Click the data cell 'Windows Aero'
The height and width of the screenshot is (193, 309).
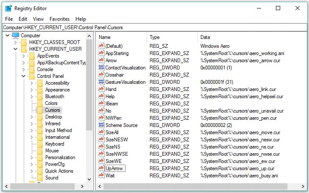(215, 46)
